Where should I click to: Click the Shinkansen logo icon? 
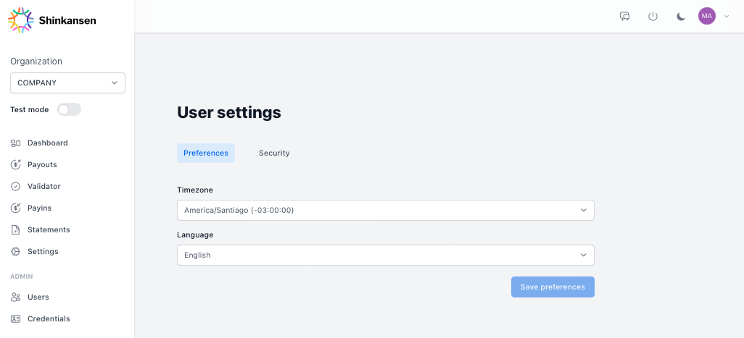point(21,20)
